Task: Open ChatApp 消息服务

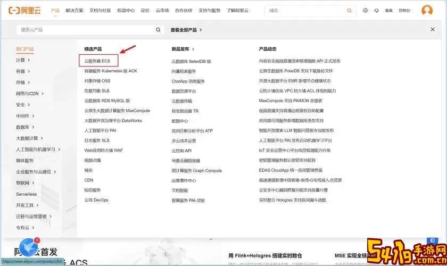Action: pyautogui.click(x=188, y=81)
